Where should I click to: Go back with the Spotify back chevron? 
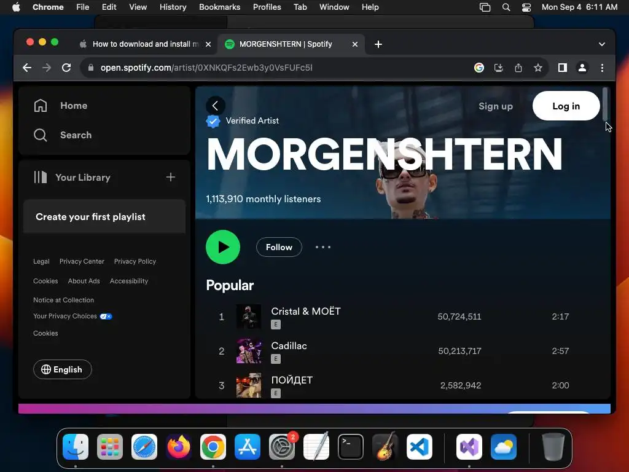216,106
